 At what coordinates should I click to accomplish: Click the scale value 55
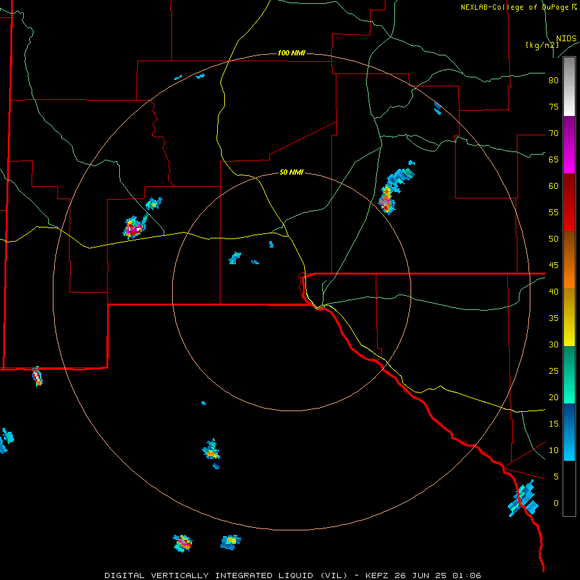click(x=554, y=212)
